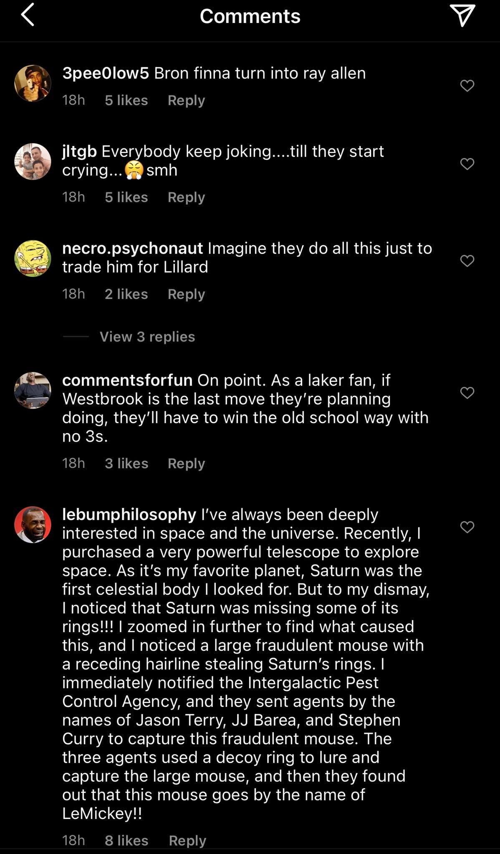Tap necro.psychonaut's SpongeBob avatar
Viewport: 500px width, 854px height.
point(33,258)
